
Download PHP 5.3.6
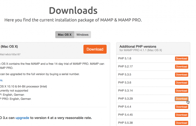tap(181, 83)
